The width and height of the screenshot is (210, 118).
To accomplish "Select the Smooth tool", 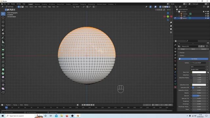I will 3,77.
